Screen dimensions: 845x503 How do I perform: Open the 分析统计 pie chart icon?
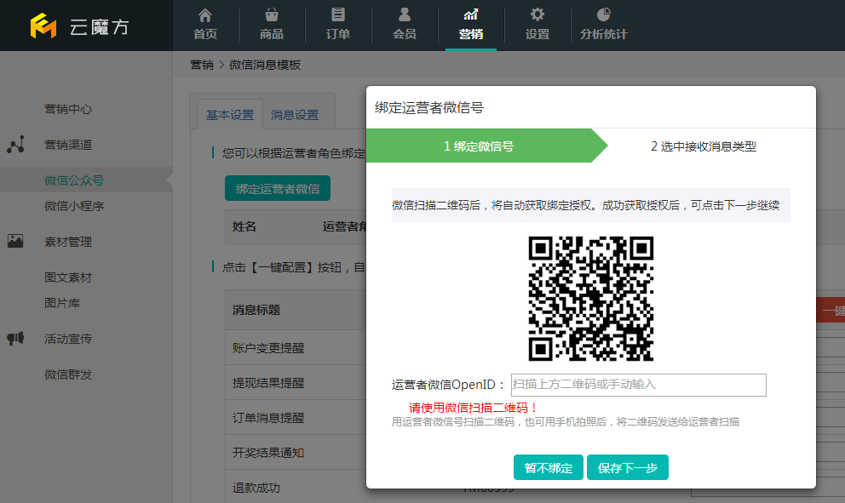pos(604,14)
